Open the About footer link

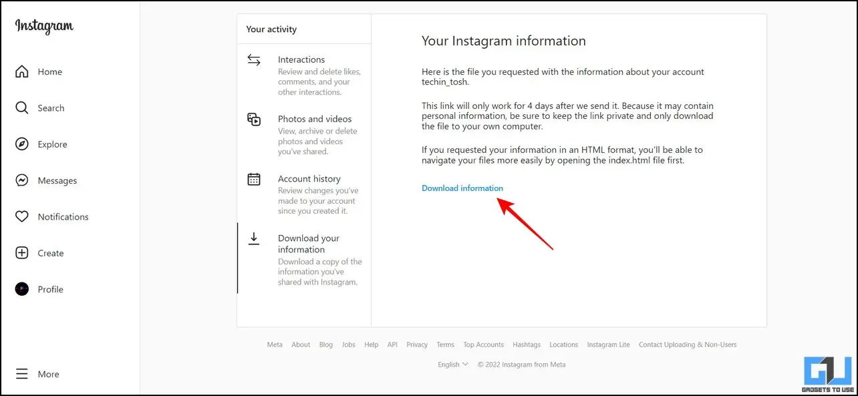(x=301, y=345)
